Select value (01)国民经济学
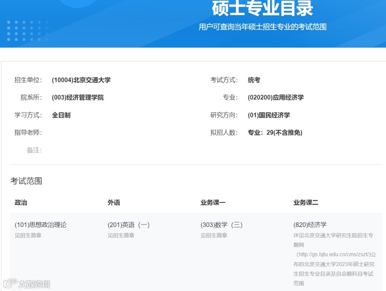Viewport: 386px width, 291px height. [x=269, y=115]
